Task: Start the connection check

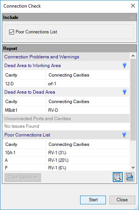Action: point(93,200)
